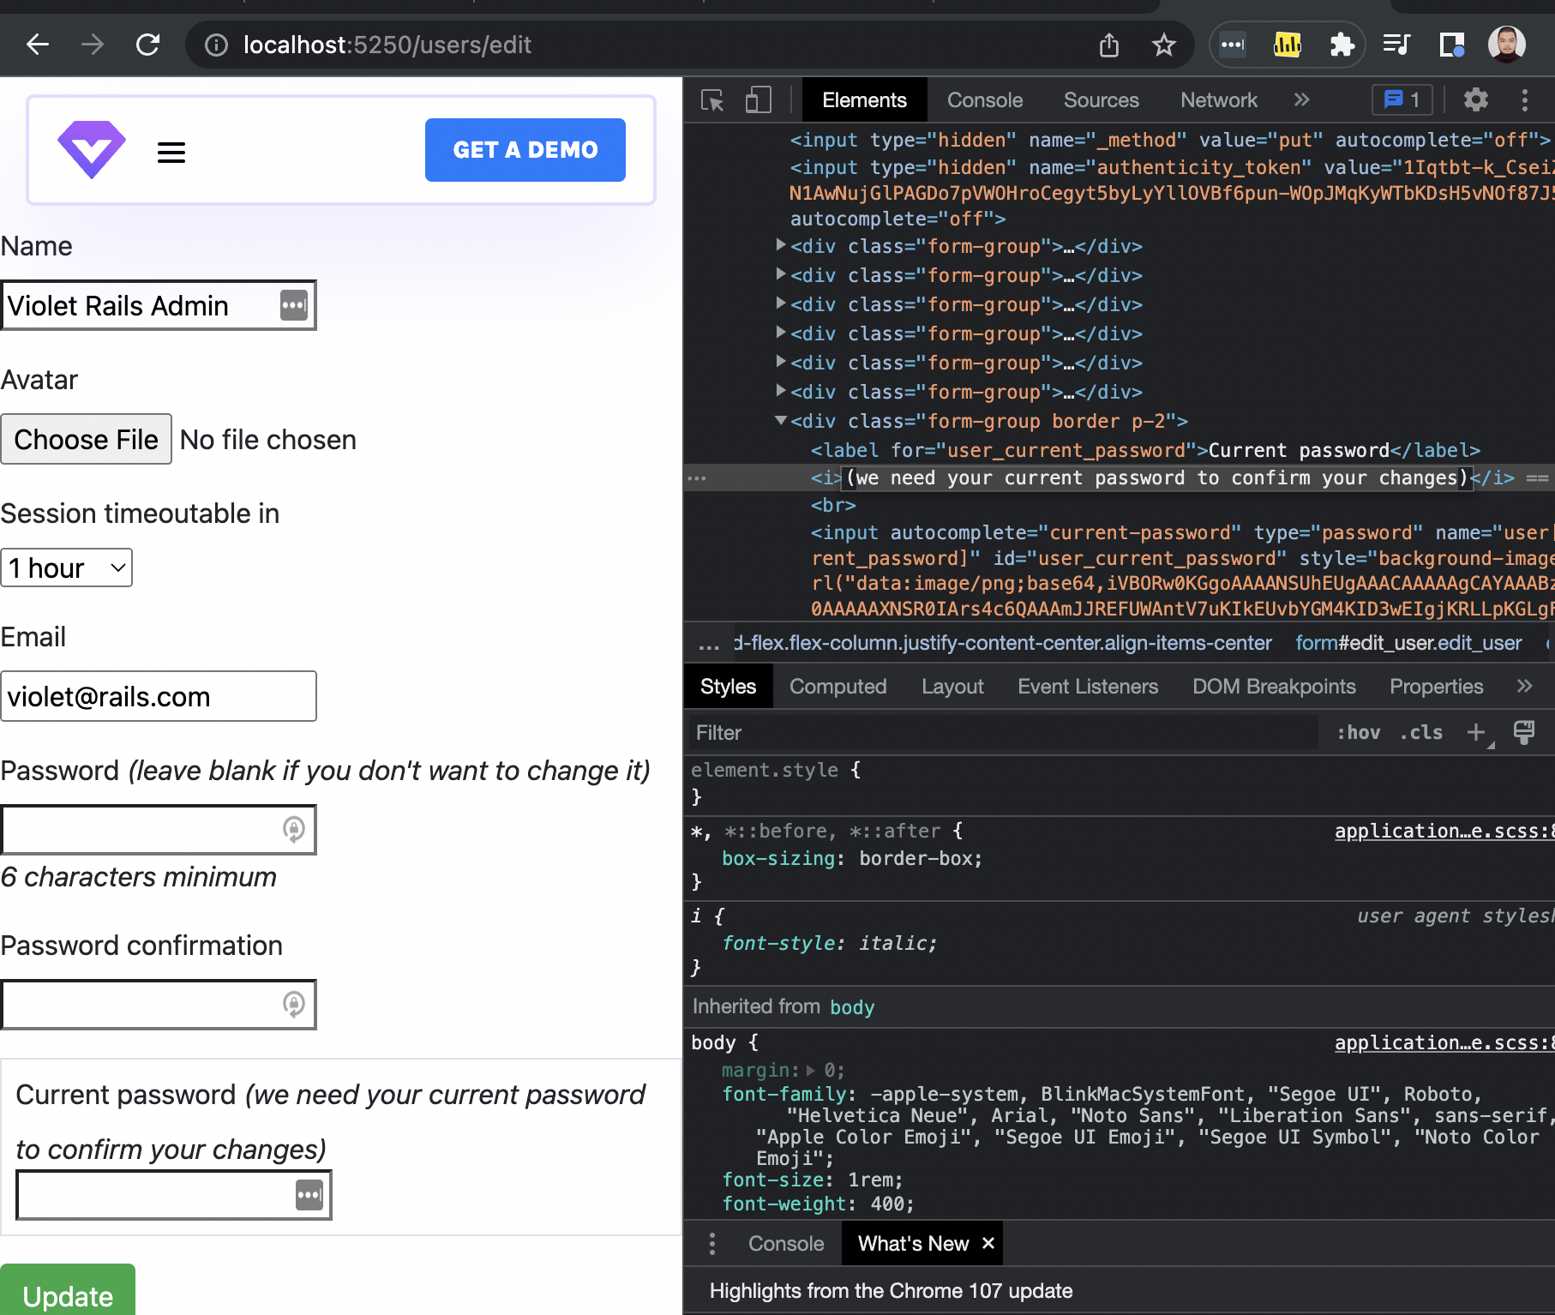Open the site information icon in address bar
The height and width of the screenshot is (1315, 1555).
tap(216, 45)
